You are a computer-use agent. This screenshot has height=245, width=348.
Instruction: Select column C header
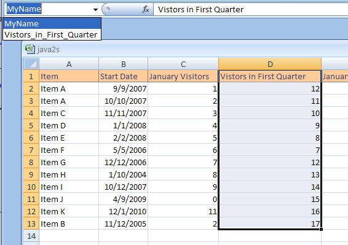[x=183, y=64]
